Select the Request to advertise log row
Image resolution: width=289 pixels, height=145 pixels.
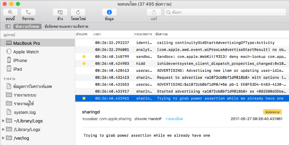pos(182,77)
